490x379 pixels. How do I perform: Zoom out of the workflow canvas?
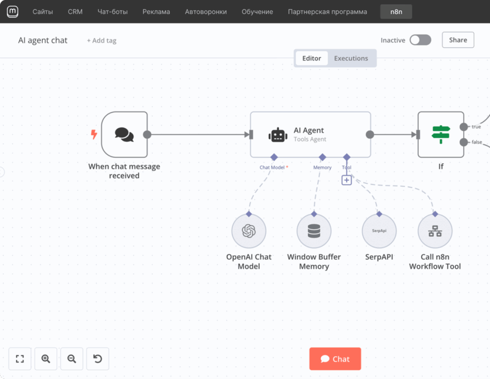72,359
